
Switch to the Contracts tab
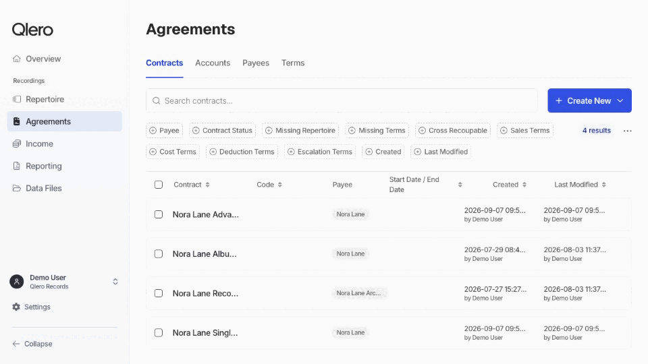click(x=165, y=63)
